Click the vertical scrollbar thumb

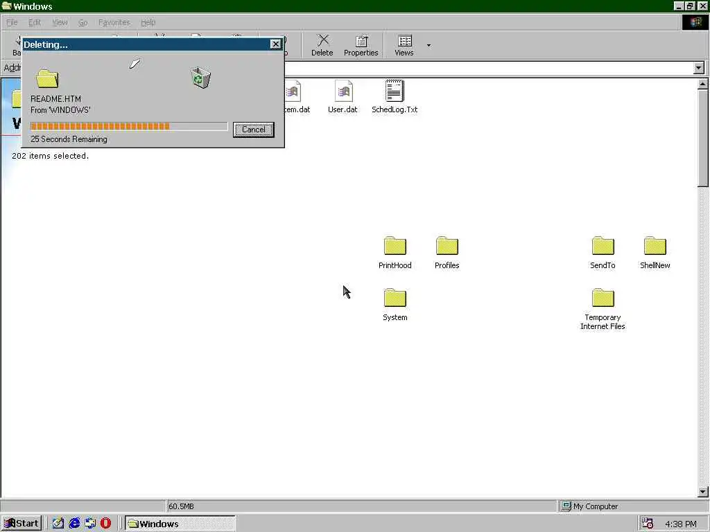(x=703, y=138)
